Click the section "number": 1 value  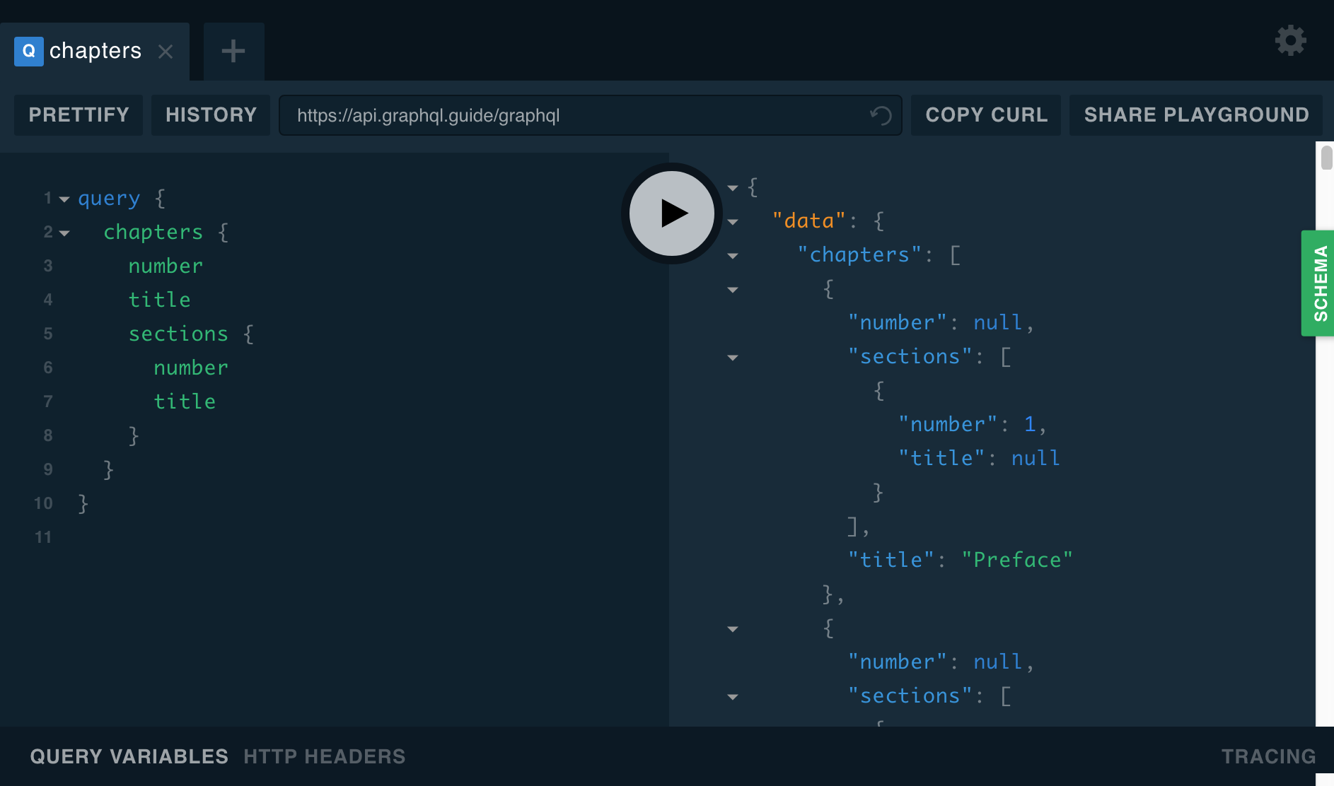tap(1030, 424)
